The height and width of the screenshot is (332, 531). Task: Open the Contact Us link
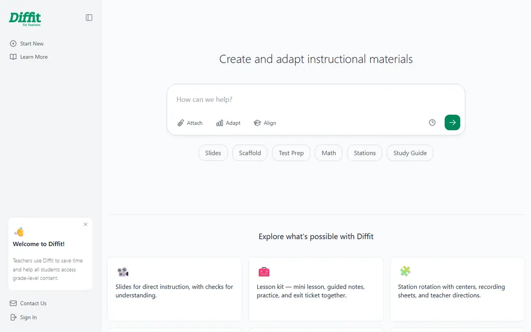[x=33, y=303]
